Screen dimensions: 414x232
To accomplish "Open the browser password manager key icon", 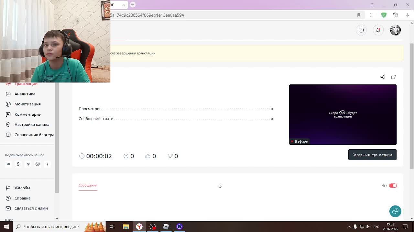I will (396, 15).
